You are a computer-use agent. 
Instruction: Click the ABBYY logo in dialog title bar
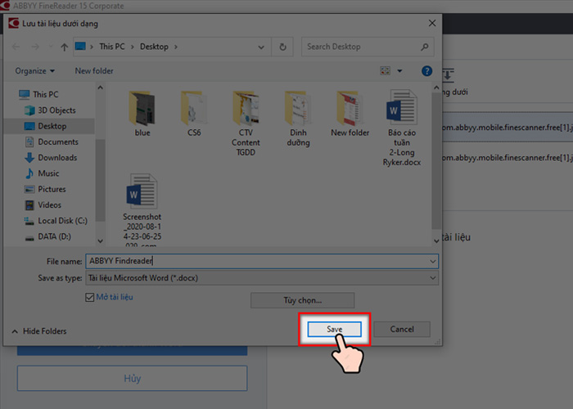[14, 24]
